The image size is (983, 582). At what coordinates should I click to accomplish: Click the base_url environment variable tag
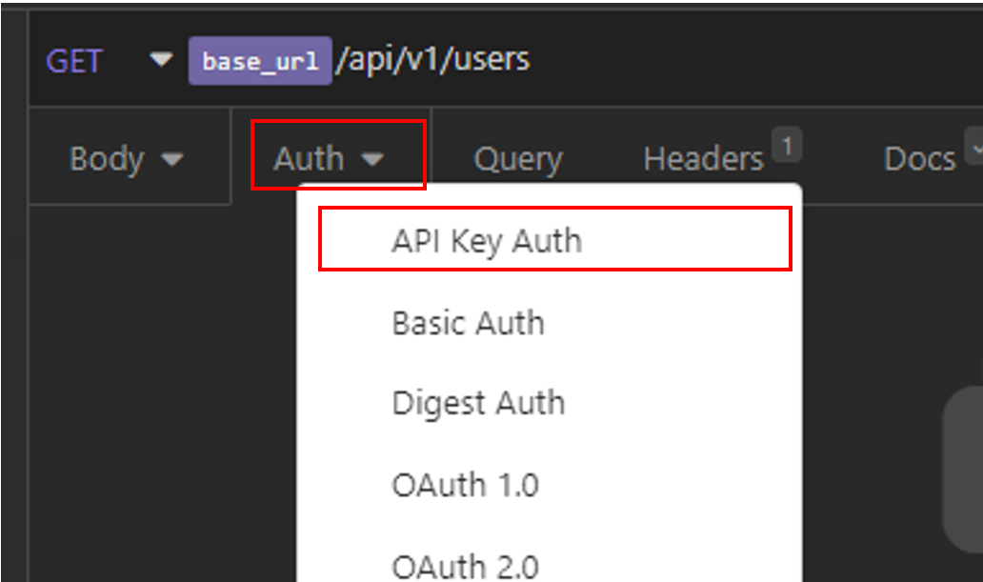260,61
